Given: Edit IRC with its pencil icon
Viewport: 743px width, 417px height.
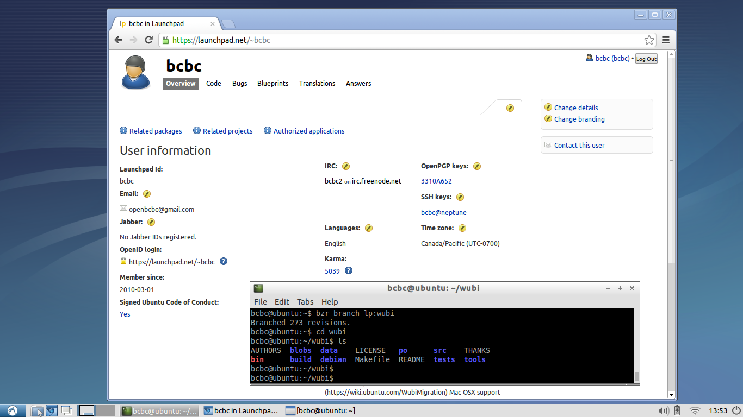Looking at the screenshot, I should (345, 166).
